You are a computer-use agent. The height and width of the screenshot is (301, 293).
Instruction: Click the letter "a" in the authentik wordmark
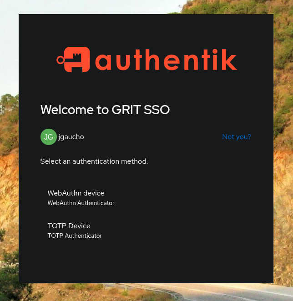point(103,62)
